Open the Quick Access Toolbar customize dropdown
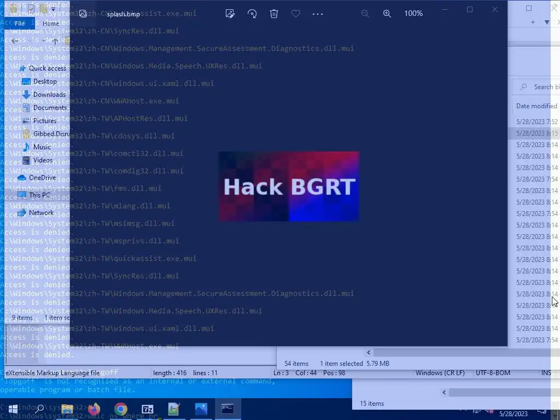This screenshot has height=420, width=560. click(53, 9)
